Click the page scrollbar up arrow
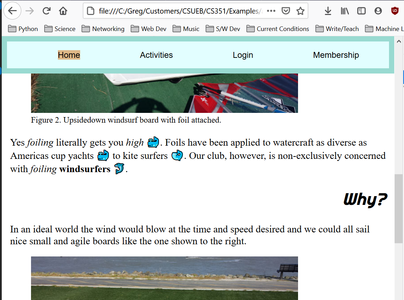Viewport: 404px width, 300px height. (x=399, y=41)
